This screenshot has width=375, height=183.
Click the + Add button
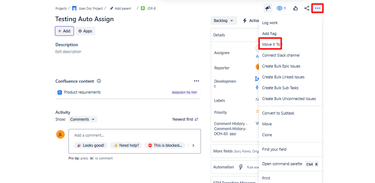click(64, 31)
